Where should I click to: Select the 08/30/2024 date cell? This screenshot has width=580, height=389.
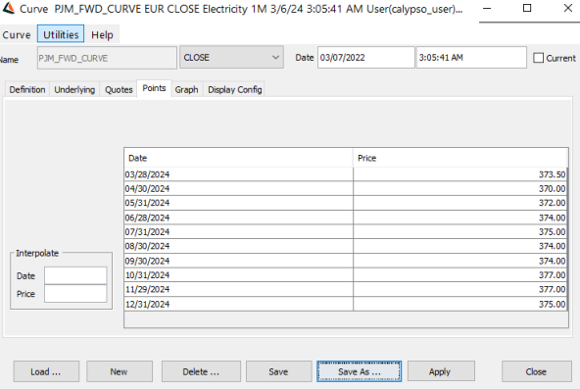tap(239, 246)
